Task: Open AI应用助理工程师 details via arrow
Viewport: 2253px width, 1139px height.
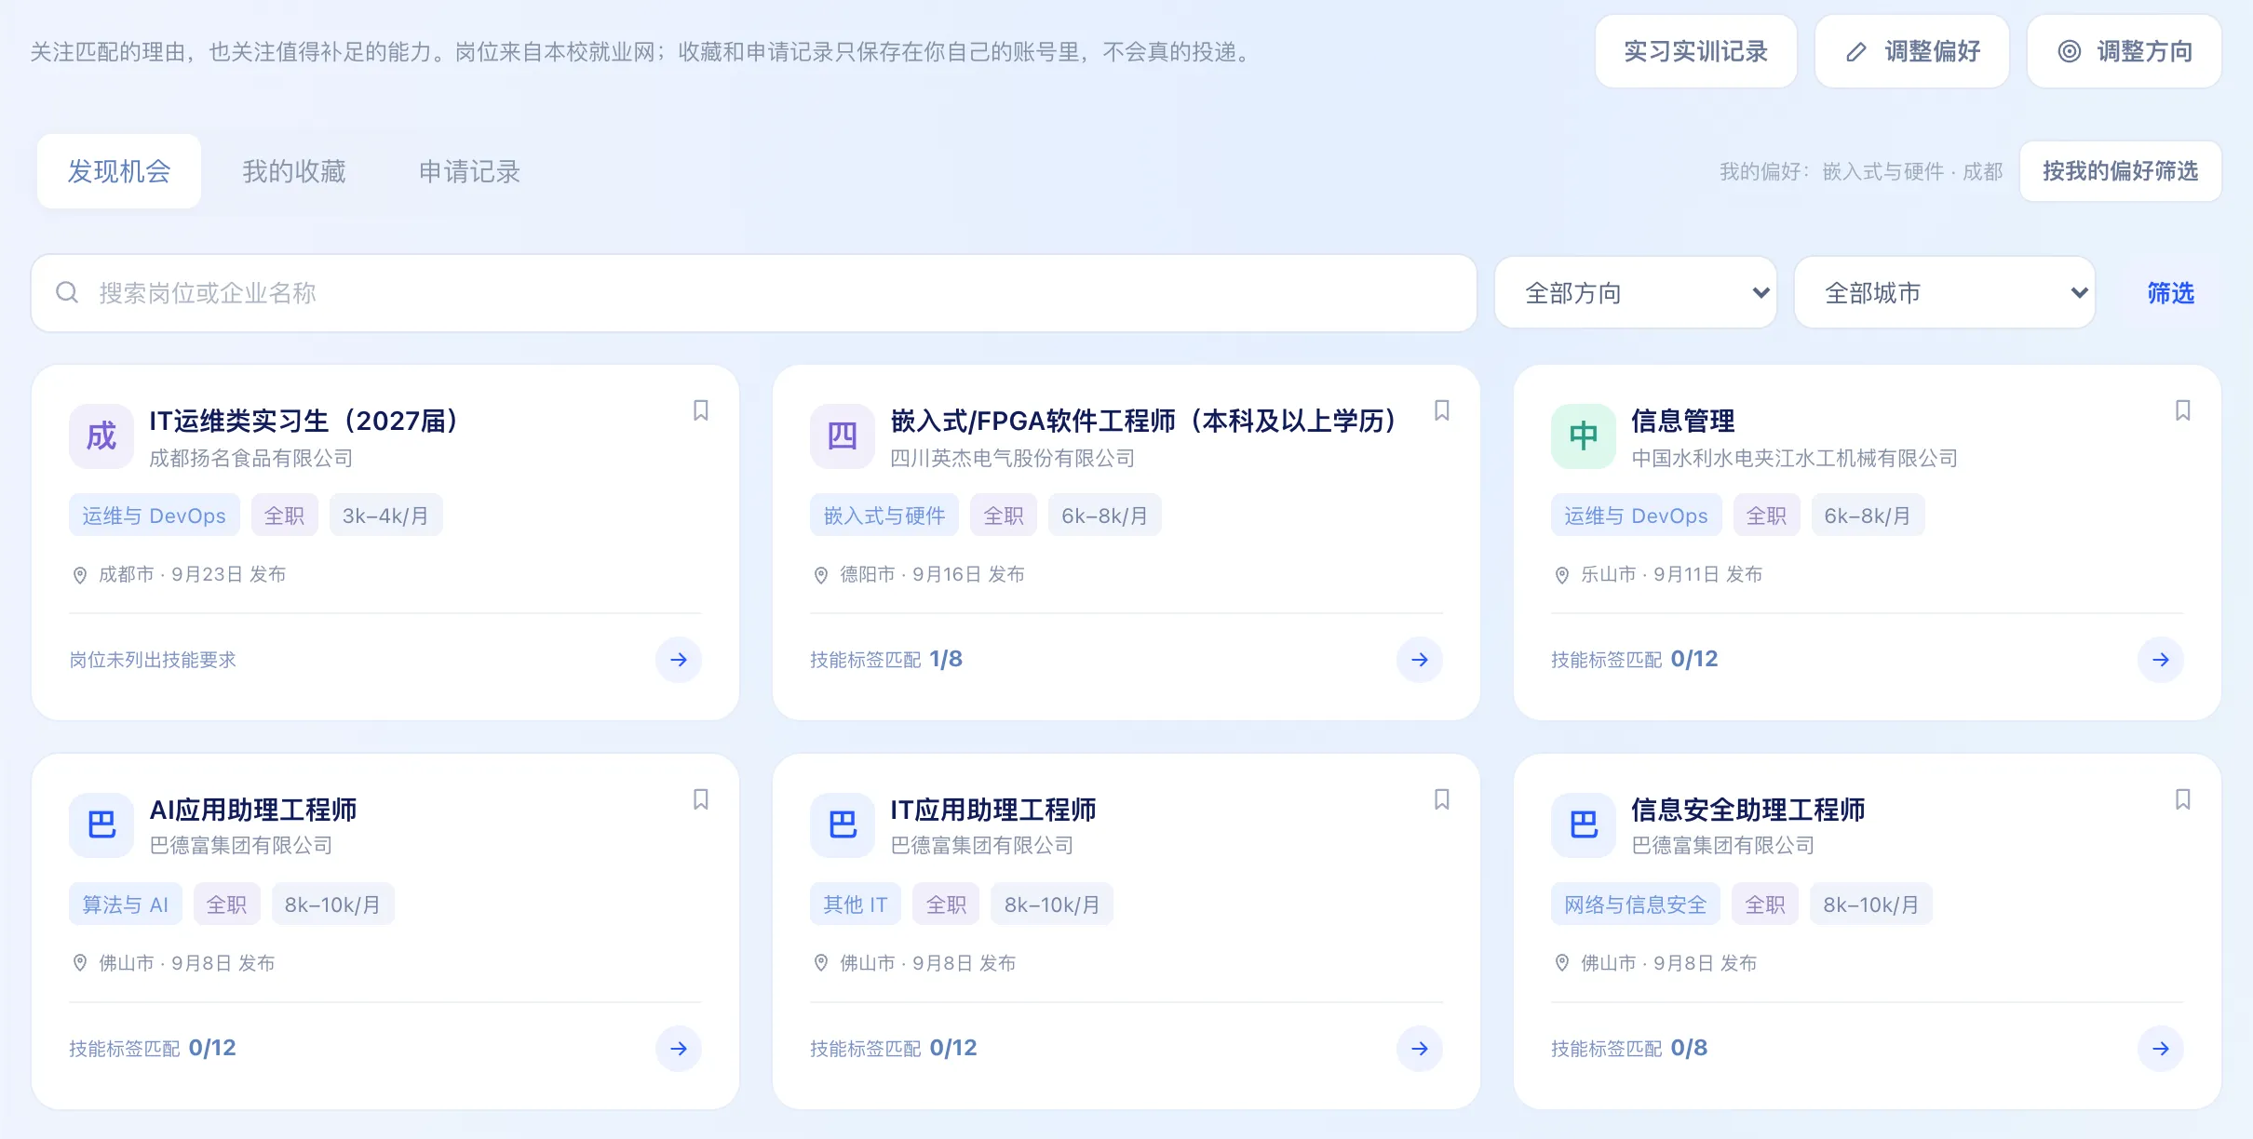Action: (679, 1049)
